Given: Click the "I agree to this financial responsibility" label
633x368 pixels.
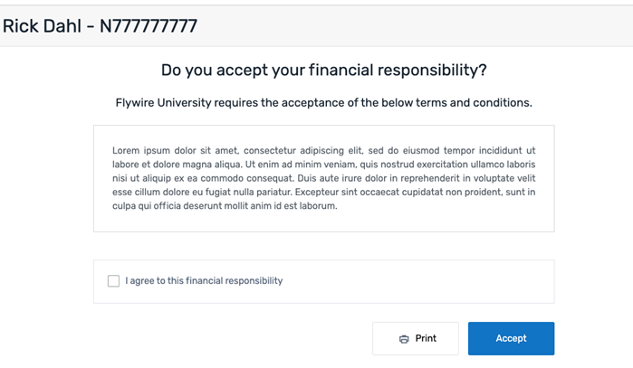Looking at the screenshot, I should coord(204,281).
